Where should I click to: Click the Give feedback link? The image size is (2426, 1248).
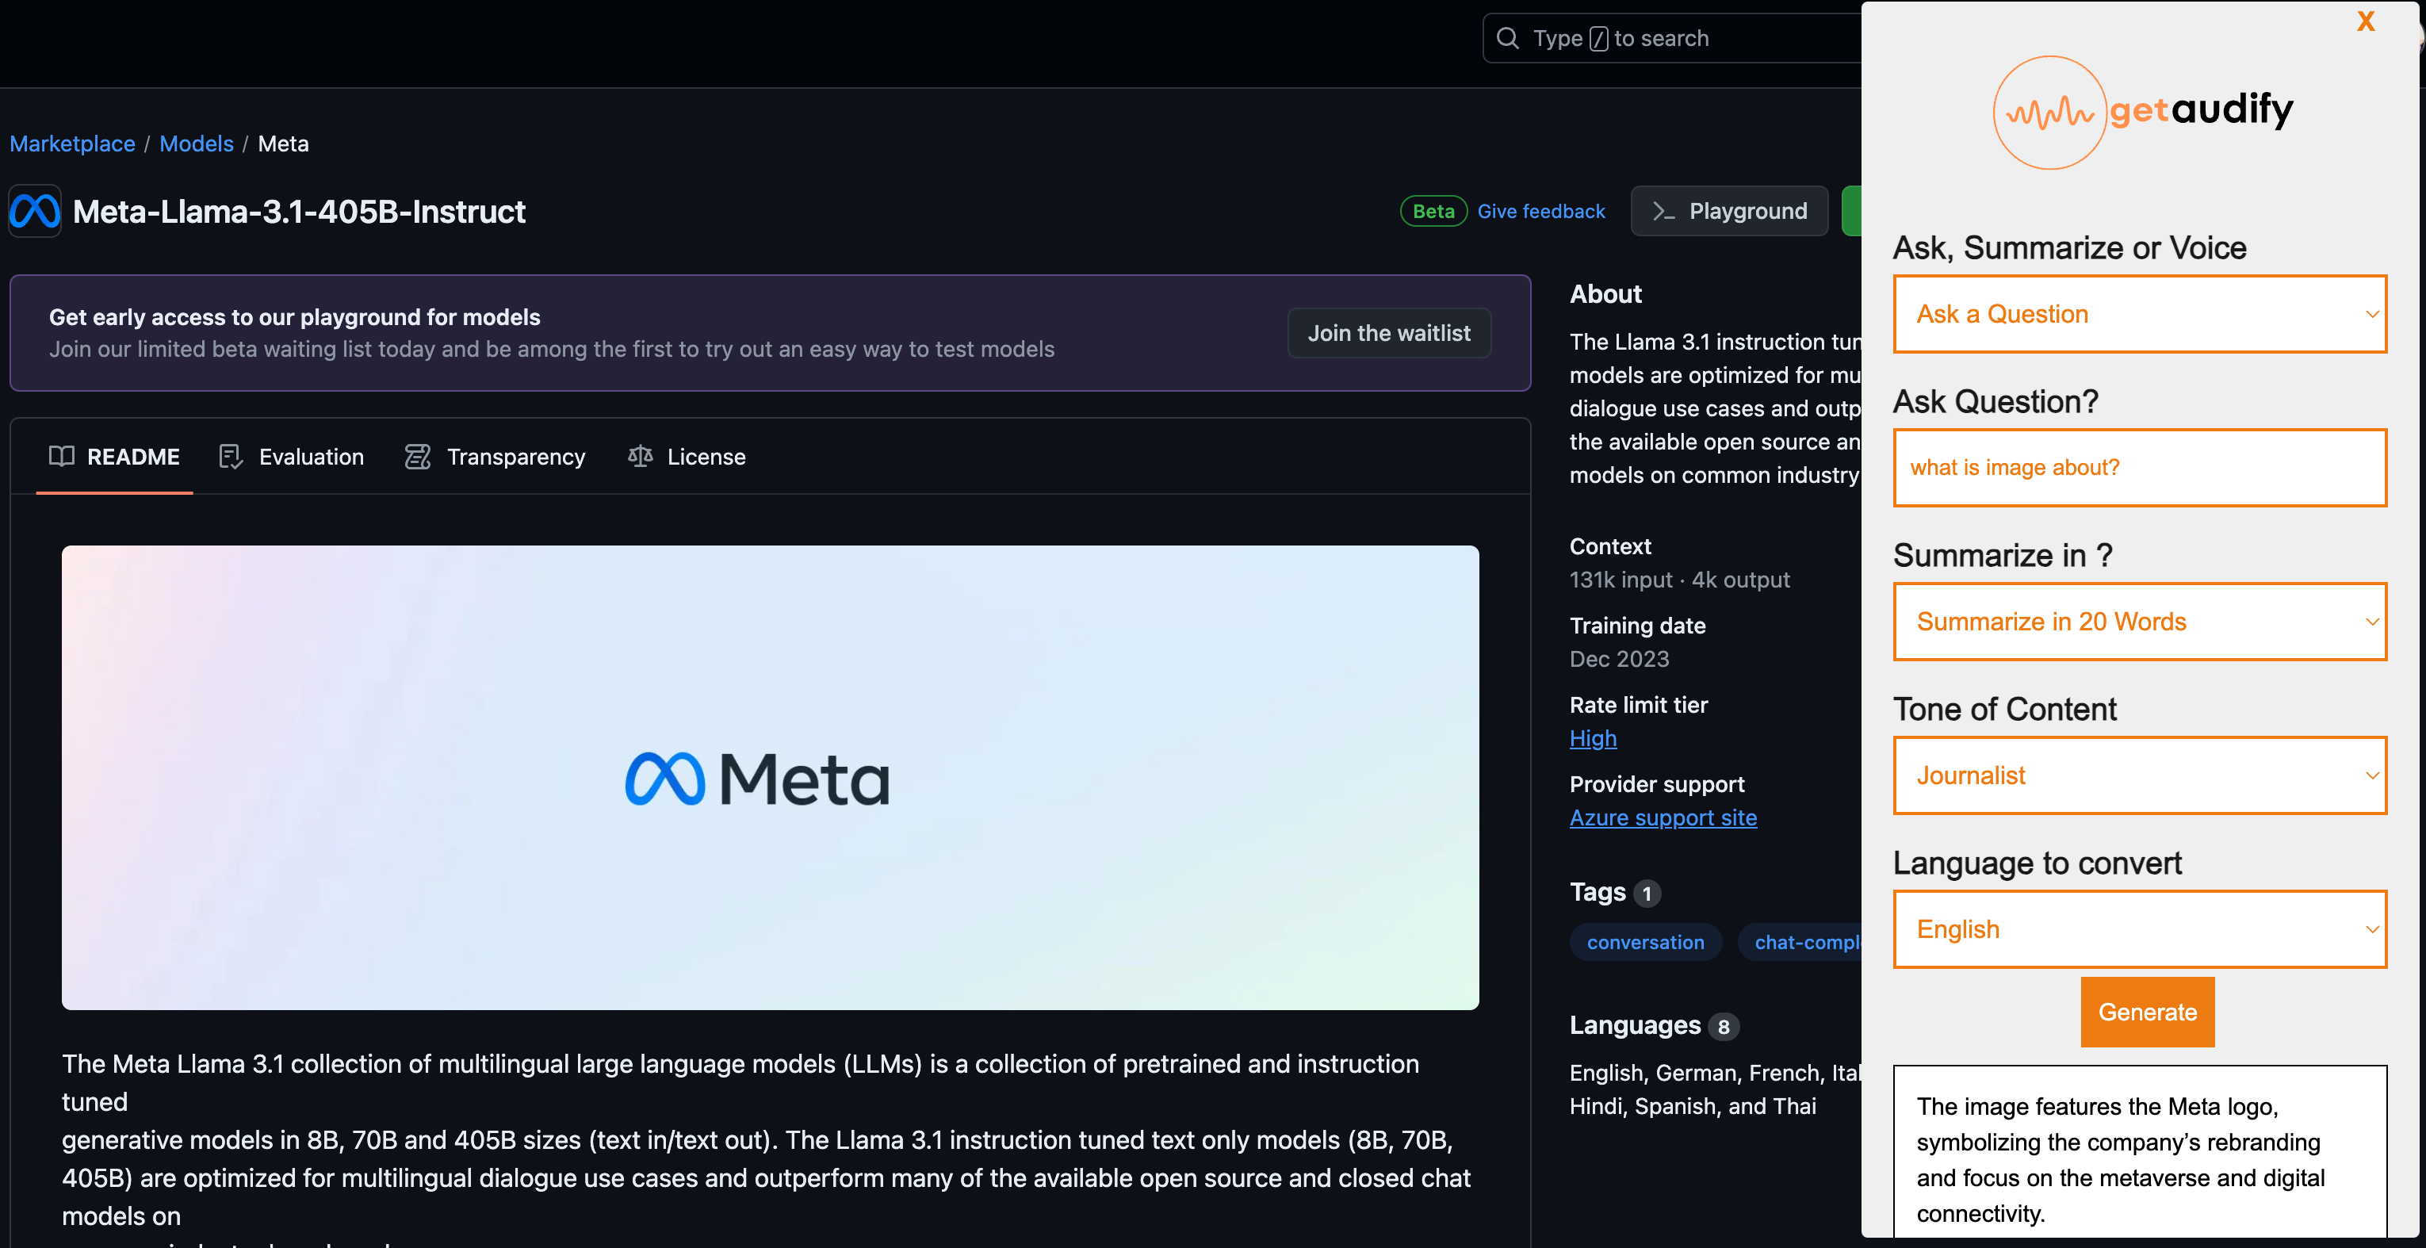pyautogui.click(x=1540, y=211)
